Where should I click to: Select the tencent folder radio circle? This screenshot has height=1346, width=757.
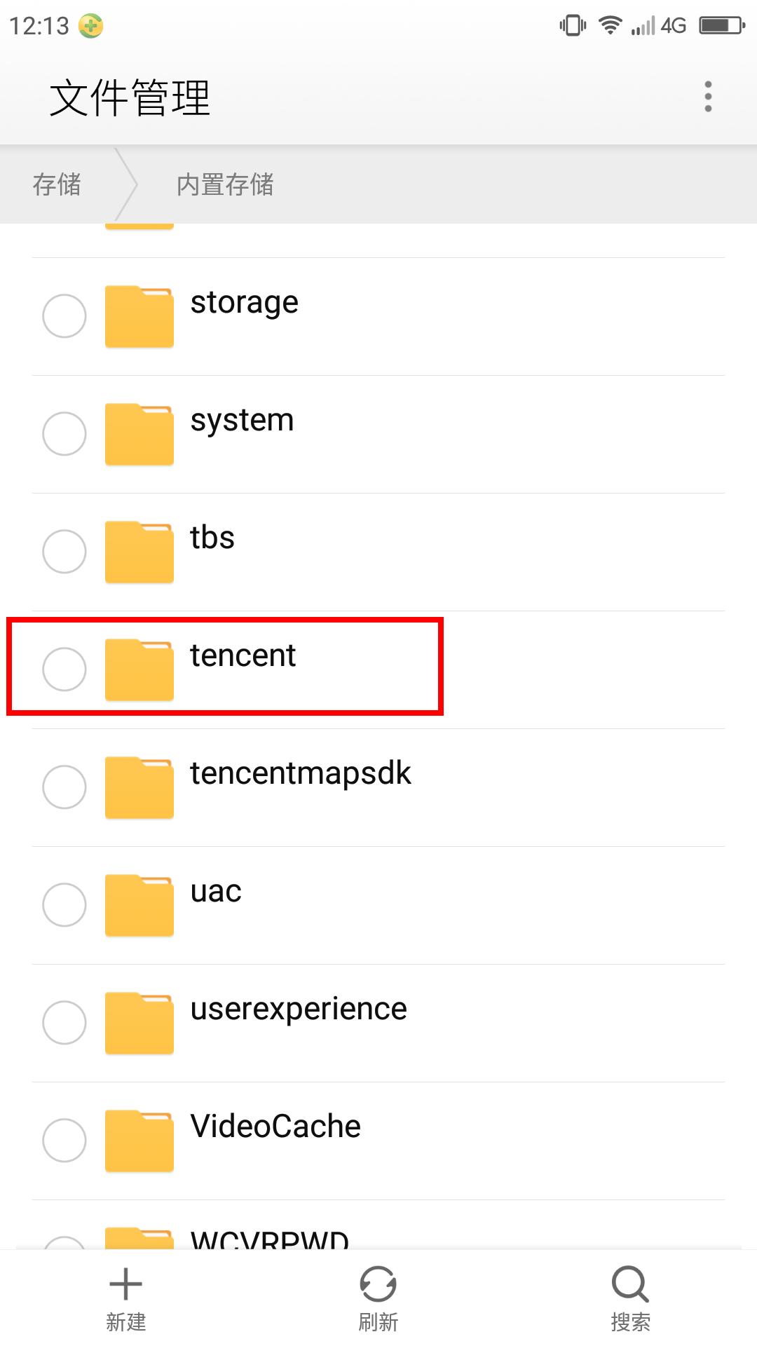point(64,669)
